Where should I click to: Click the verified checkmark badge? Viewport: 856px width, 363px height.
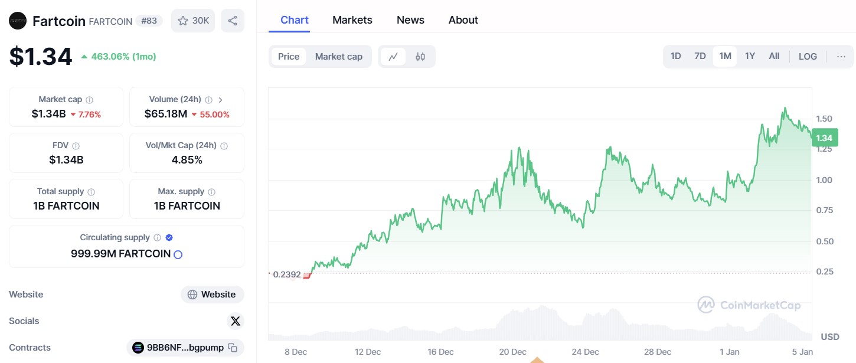coord(169,238)
